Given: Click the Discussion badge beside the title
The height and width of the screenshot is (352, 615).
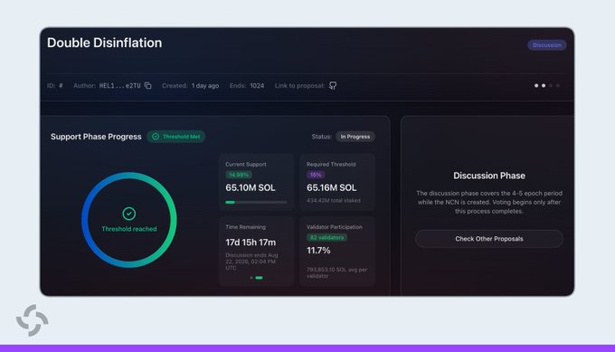Looking at the screenshot, I should 547,45.
